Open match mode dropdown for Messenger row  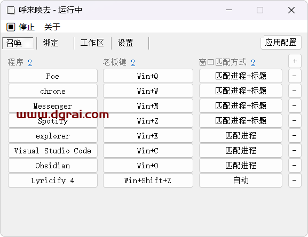pyautogui.click(x=241, y=106)
